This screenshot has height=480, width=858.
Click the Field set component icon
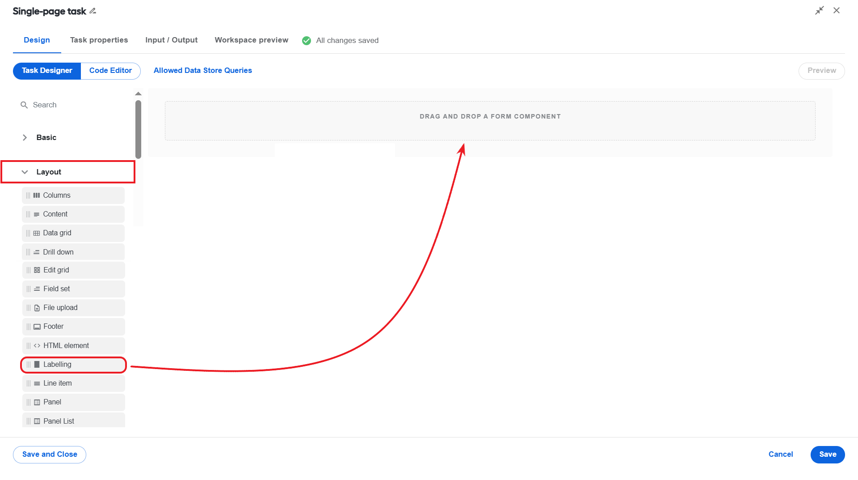click(37, 289)
